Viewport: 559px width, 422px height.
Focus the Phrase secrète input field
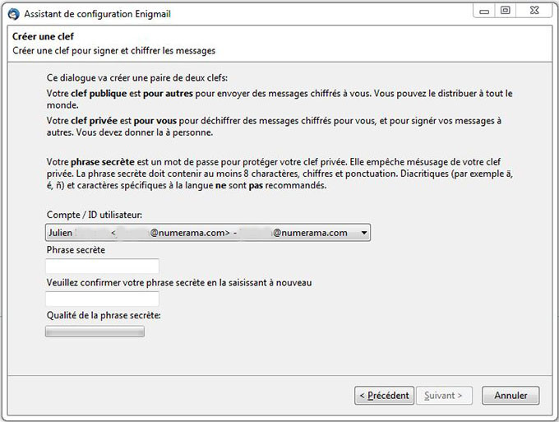click(x=102, y=266)
